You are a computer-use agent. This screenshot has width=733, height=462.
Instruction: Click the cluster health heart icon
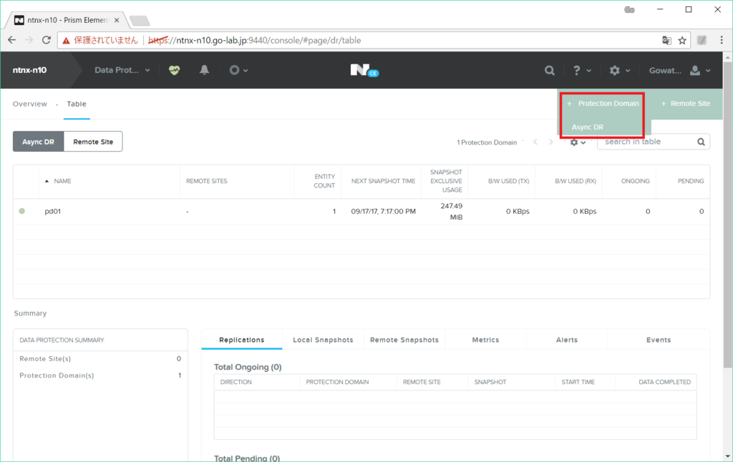(175, 70)
